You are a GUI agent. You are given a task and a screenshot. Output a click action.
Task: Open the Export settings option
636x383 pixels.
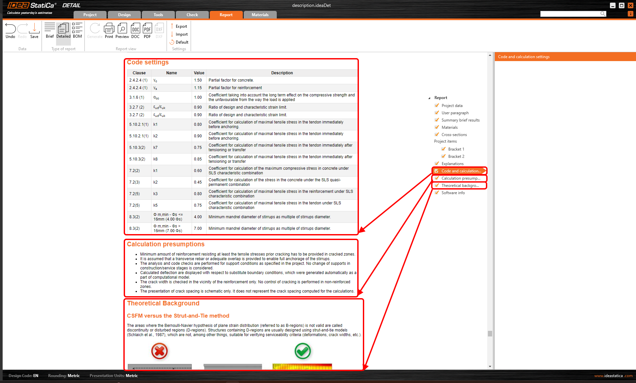pos(179,26)
